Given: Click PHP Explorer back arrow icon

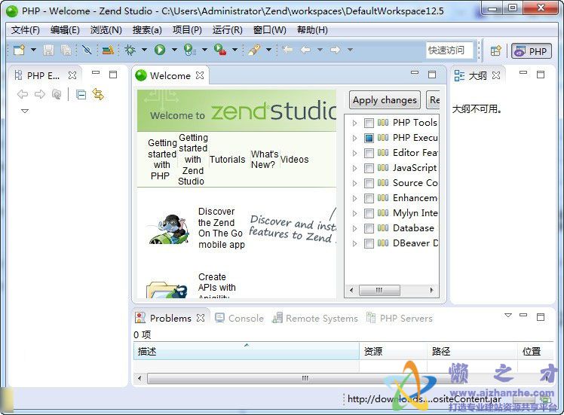Looking at the screenshot, I should [x=23, y=94].
